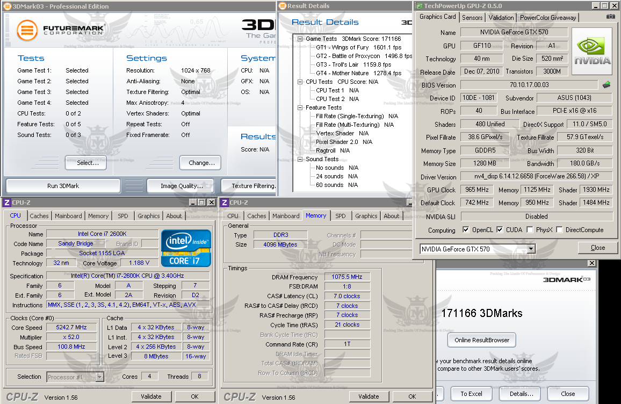Click the BIOS save icon in GPU-Z

606,84
